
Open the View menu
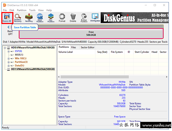tap(41, 10)
